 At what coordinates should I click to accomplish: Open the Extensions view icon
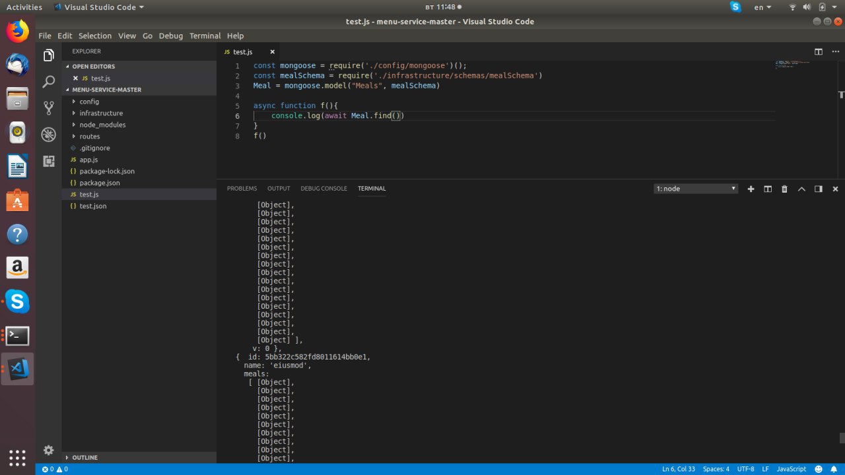[x=48, y=161]
